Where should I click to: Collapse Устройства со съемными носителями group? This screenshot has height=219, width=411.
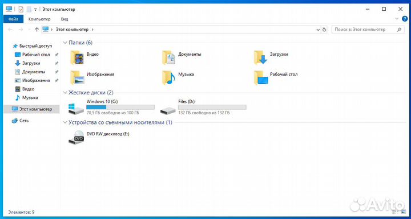tap(65, 122)
